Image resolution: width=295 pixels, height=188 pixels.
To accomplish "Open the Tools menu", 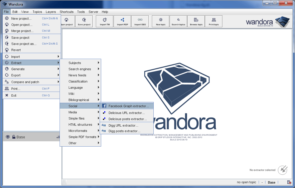I will click(81, 12).
